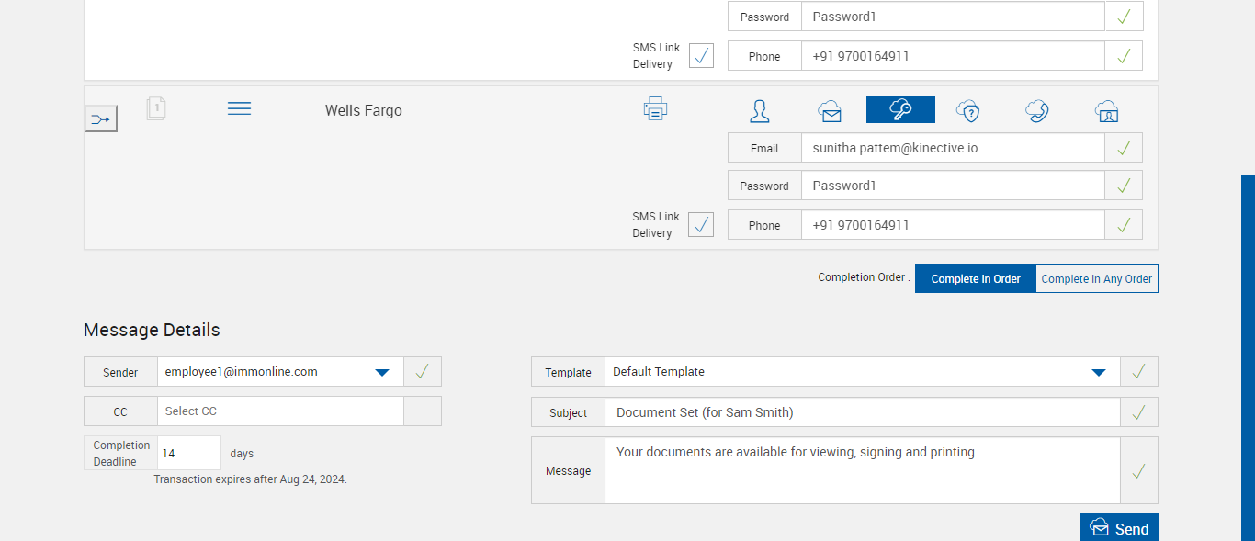
Task: Click the document page count icon
Action: 156,108
